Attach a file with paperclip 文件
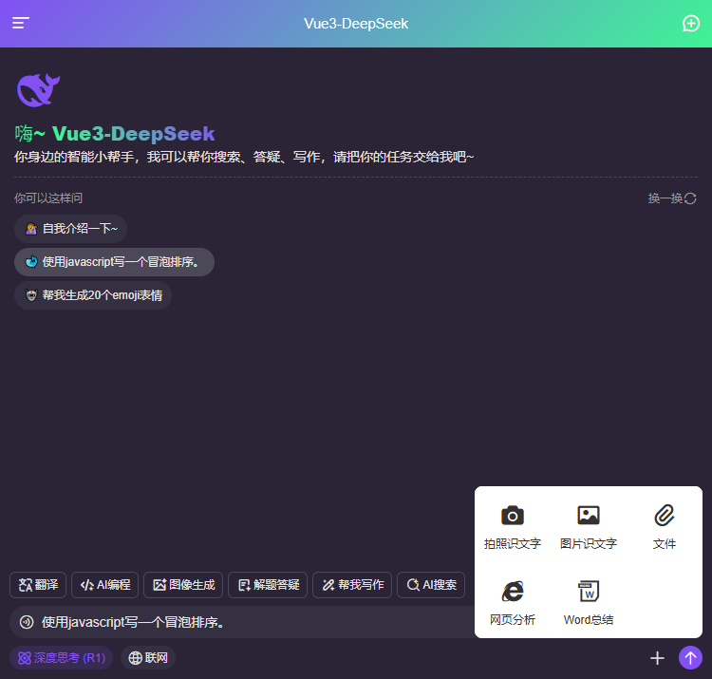This screenshot has height=679, width=712. [x=665, y=527]
